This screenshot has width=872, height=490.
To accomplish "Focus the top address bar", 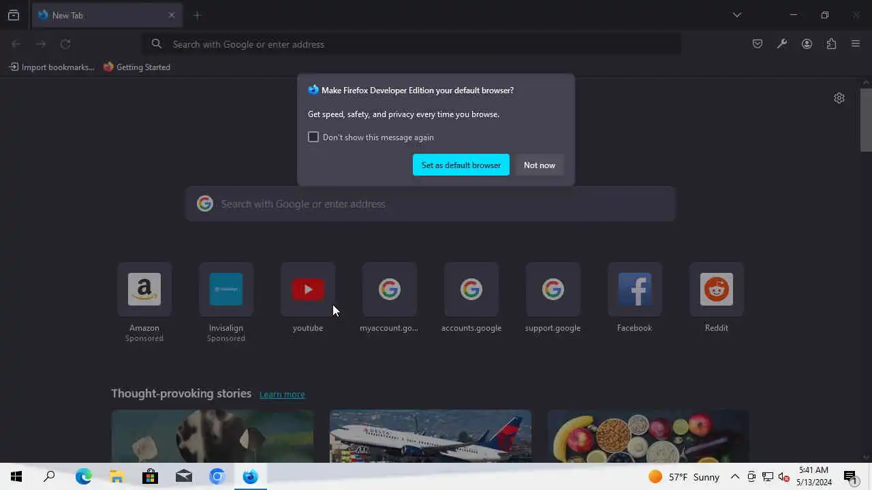I will (412, 44).
